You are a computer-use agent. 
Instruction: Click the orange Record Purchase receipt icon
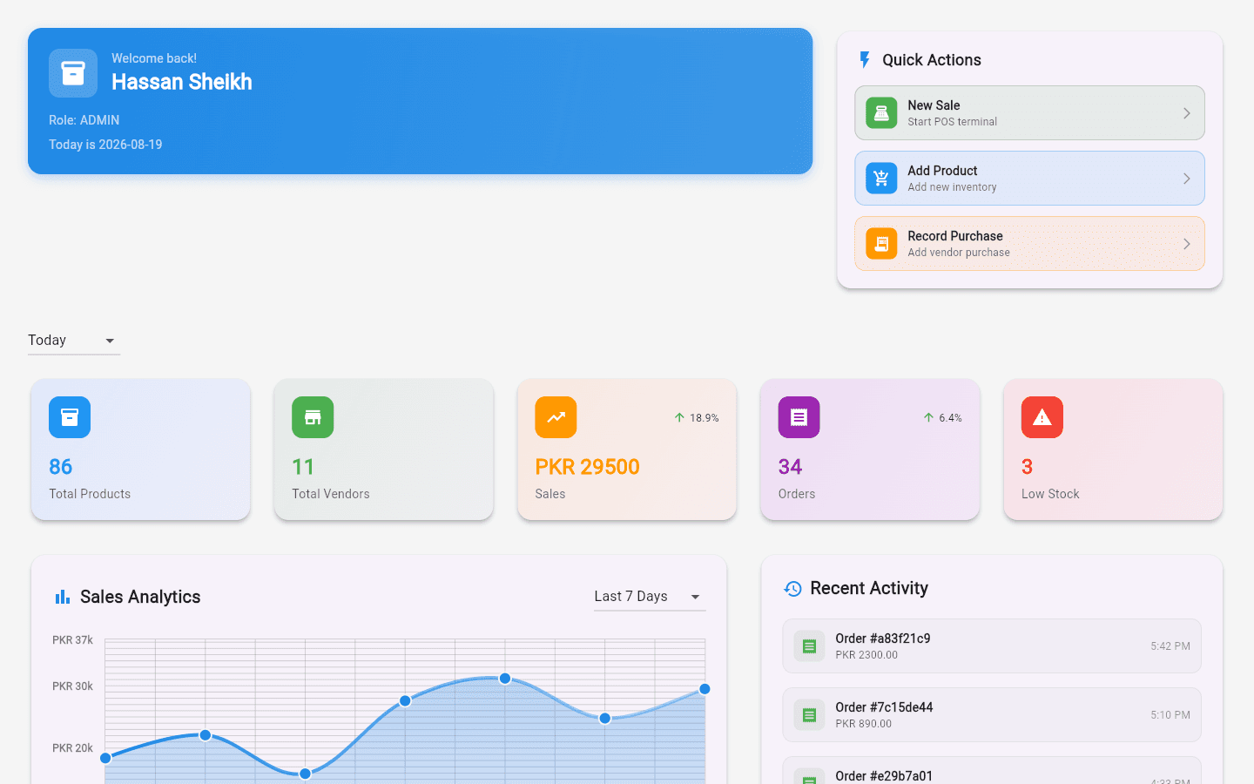[881, 244]
